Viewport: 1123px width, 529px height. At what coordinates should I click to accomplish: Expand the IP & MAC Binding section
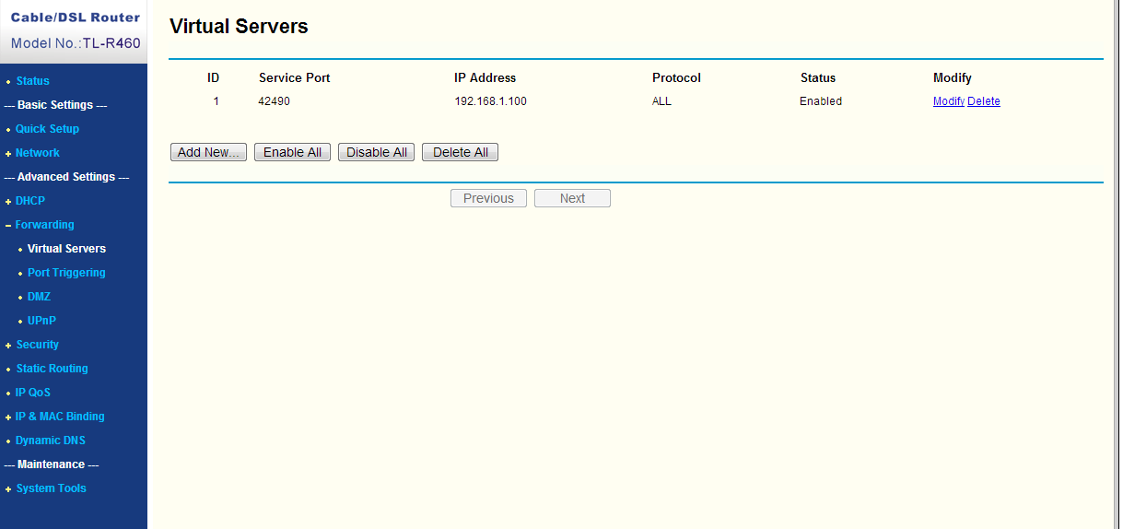[x=60, y=417]
